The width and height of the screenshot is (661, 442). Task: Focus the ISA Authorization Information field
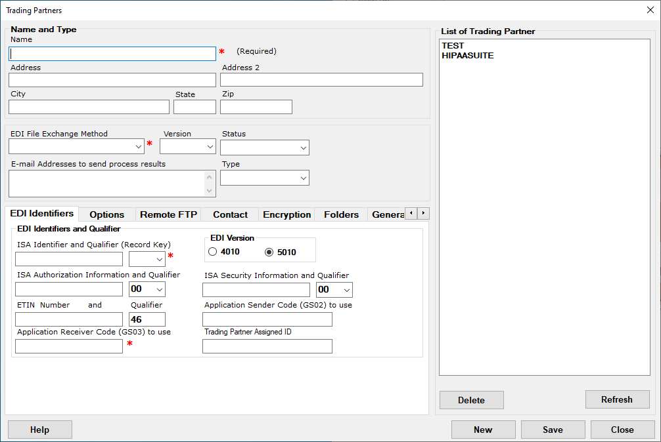point(69,289)
